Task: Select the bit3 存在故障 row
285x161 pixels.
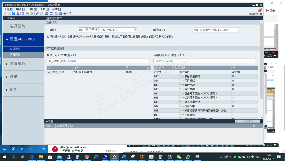Action: (206, 89)
